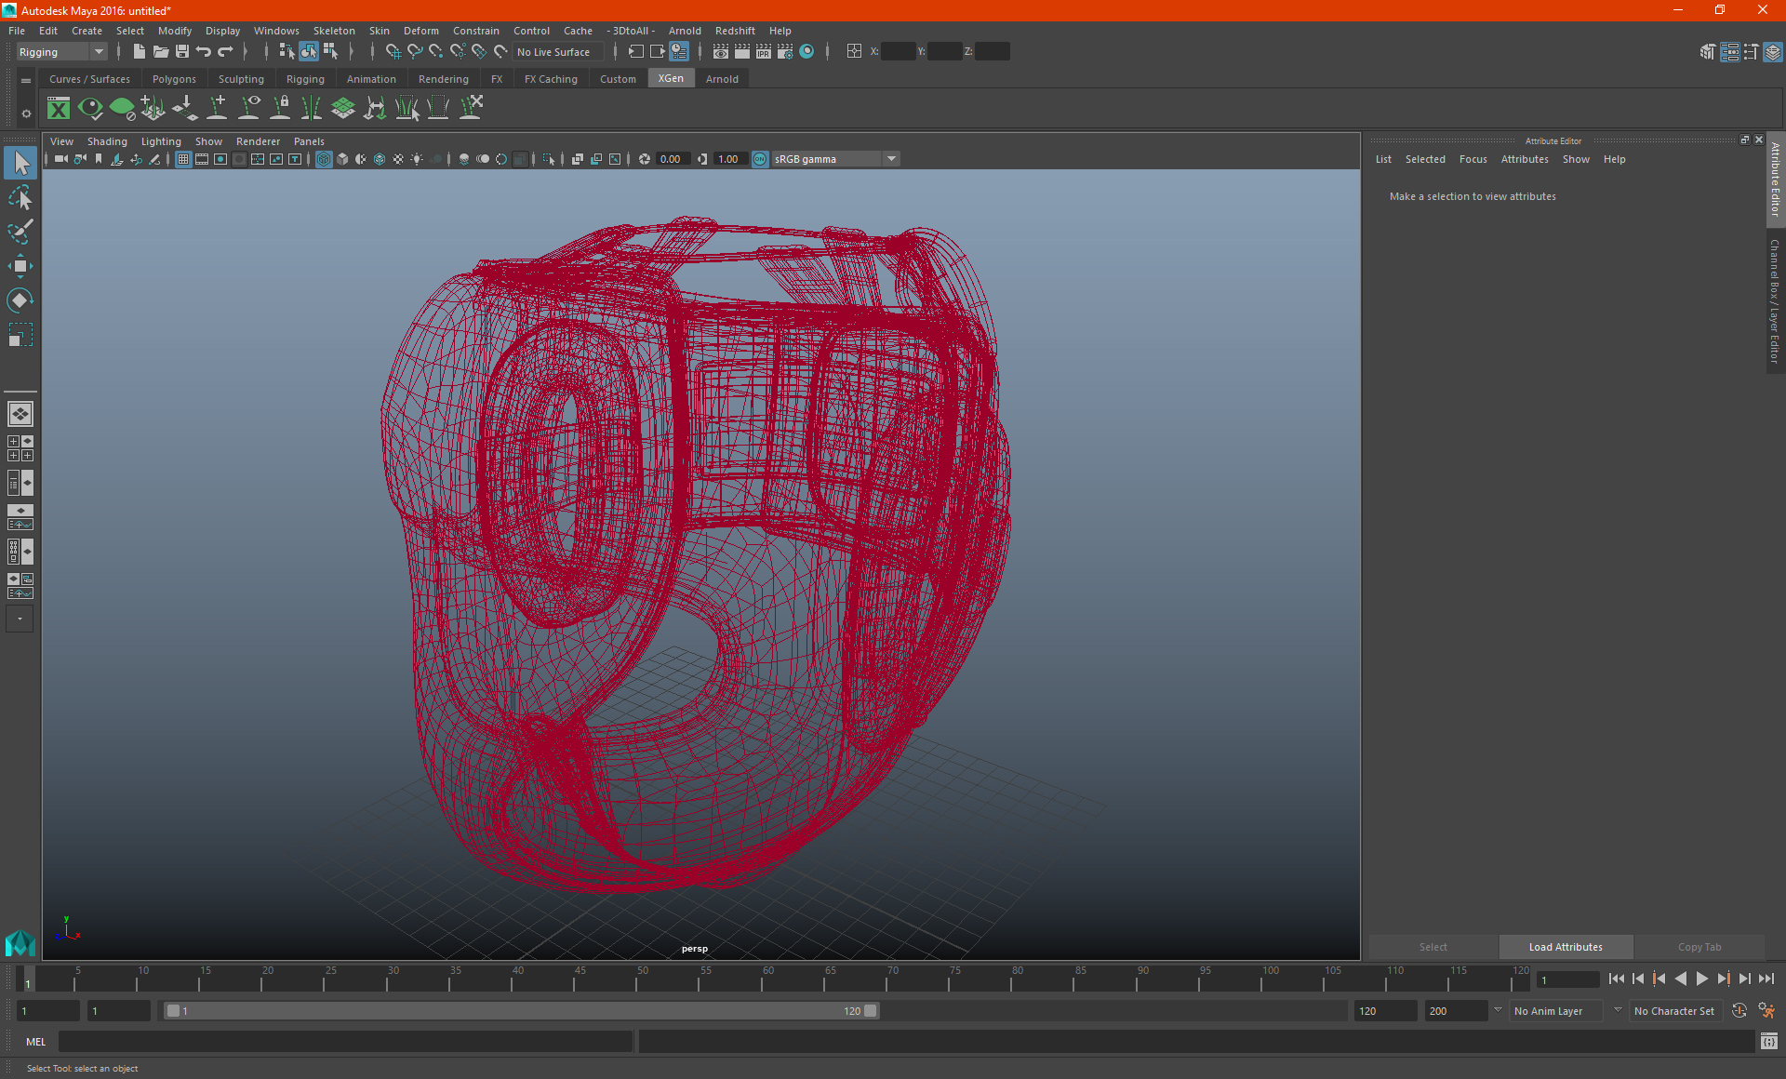Screen dimensions: 1786x1079
Task: Toggle select by object type mode
Action: [309, 52]
